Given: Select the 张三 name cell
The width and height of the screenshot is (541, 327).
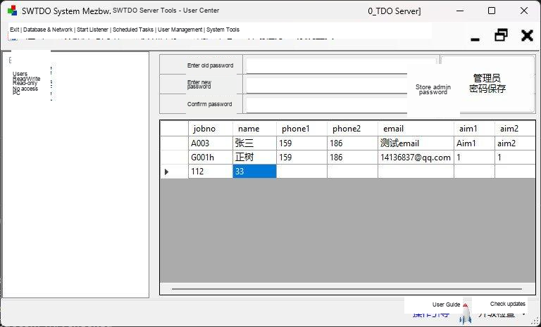Looking at the screenshot, I should coord(254,143).
